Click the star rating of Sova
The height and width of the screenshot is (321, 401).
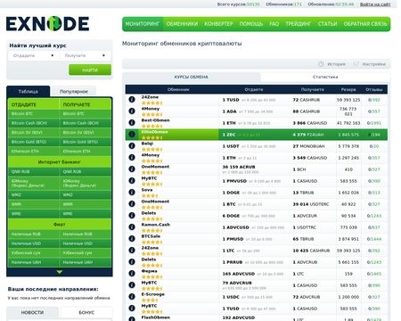pos(150,196)
